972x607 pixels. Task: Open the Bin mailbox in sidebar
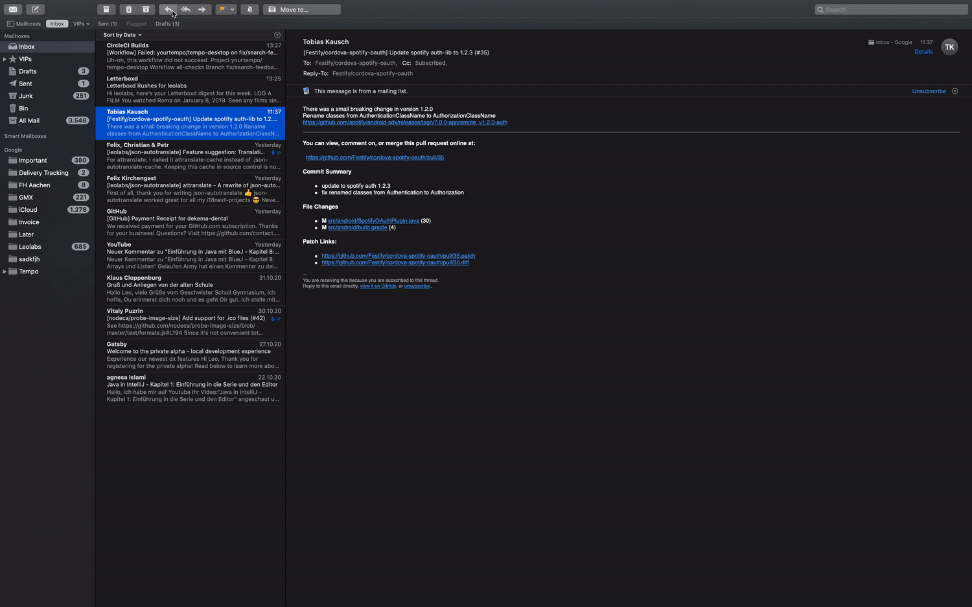pos(47,108)
